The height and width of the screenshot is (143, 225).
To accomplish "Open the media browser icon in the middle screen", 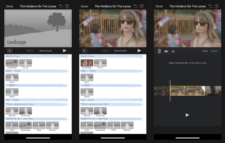I will click(84, 51).
